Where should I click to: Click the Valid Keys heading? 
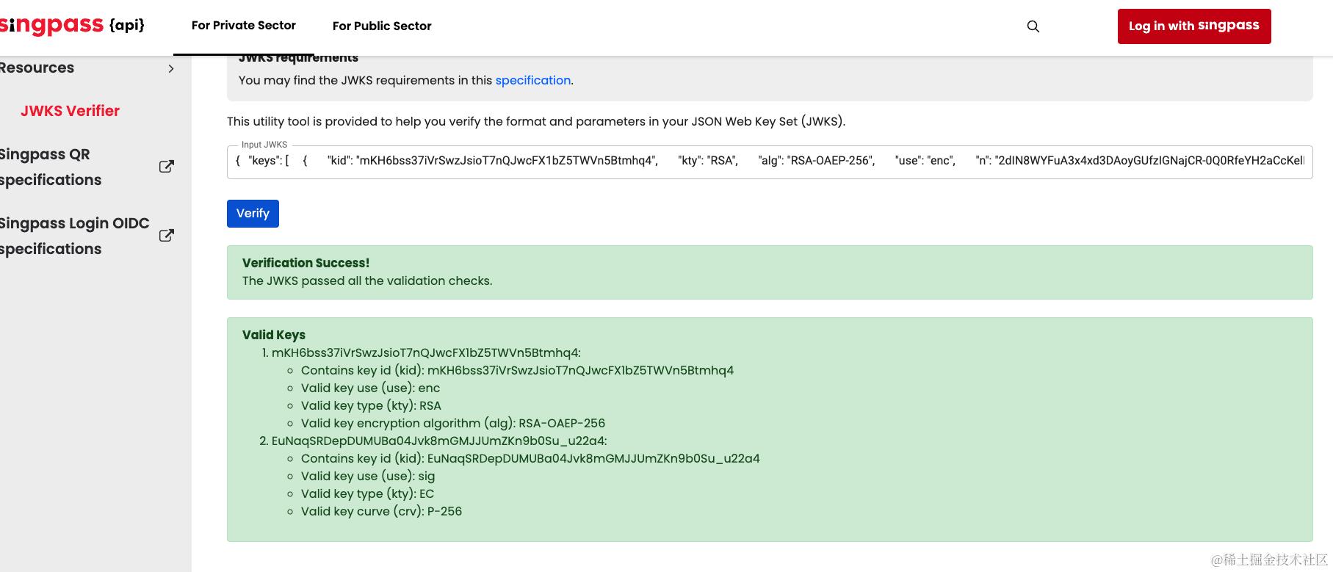[274, 335]
